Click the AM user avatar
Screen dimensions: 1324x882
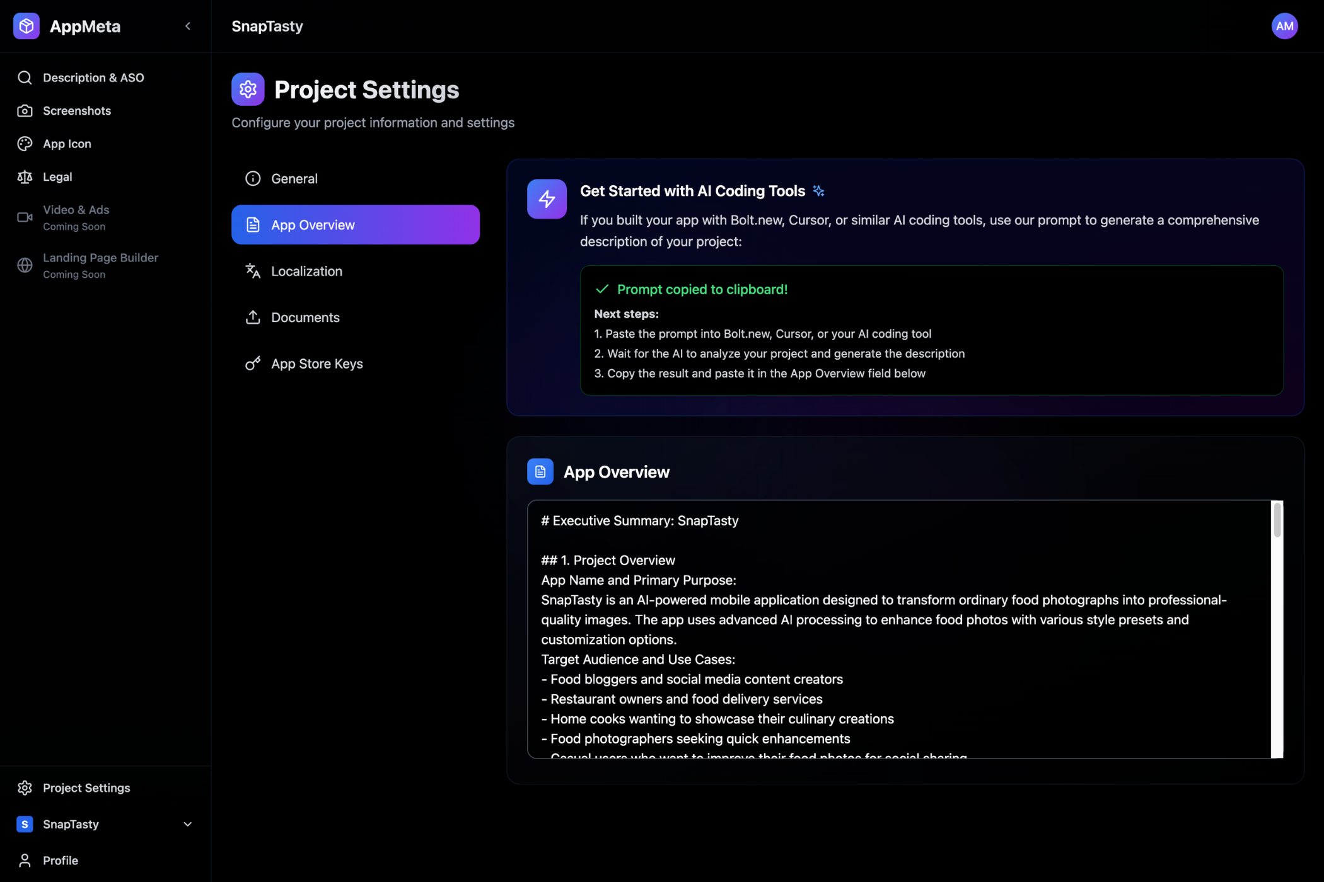point(1284,26)
